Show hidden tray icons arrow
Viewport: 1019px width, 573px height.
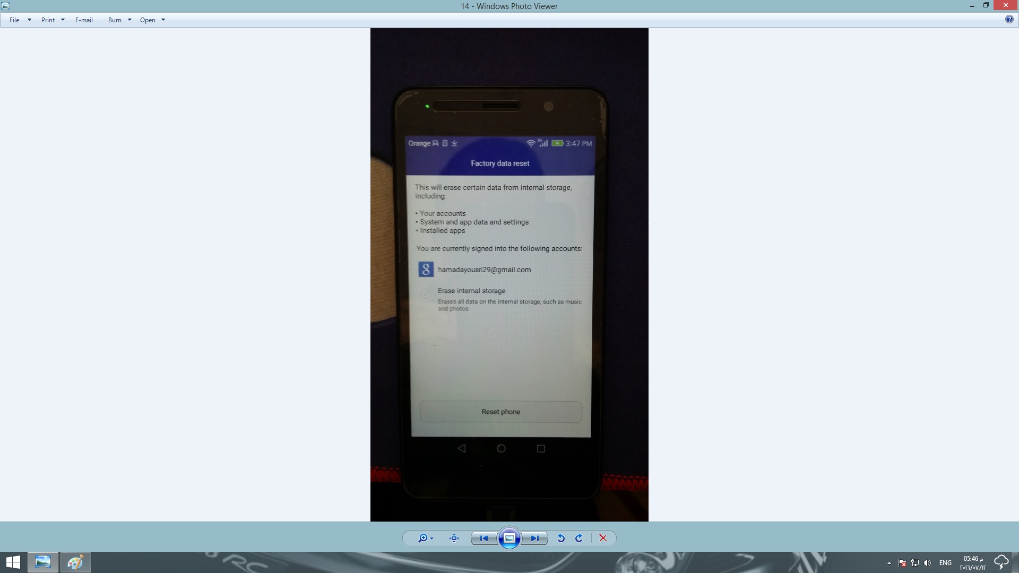889,563
